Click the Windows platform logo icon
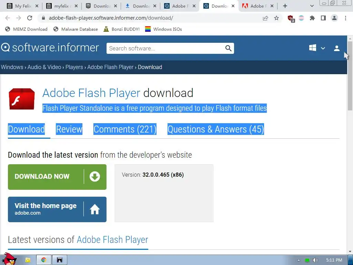353x265 pixels. click(x=312, y=48)
